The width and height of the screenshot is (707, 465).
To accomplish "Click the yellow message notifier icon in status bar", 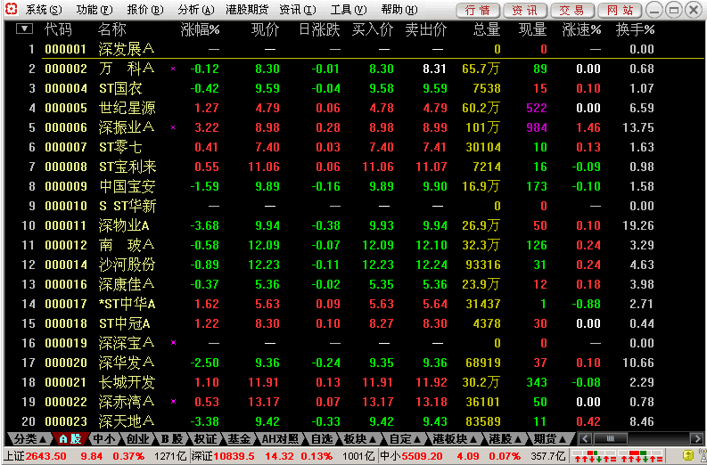I will [687, 454].
